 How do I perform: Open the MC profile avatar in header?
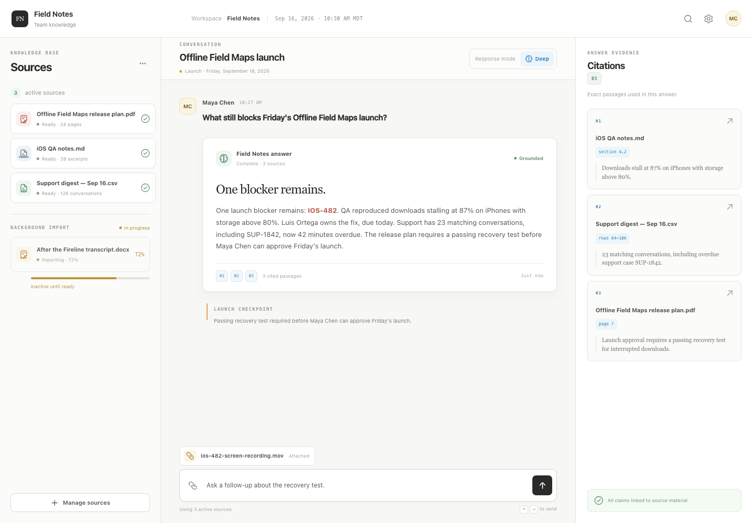(733, 19)
